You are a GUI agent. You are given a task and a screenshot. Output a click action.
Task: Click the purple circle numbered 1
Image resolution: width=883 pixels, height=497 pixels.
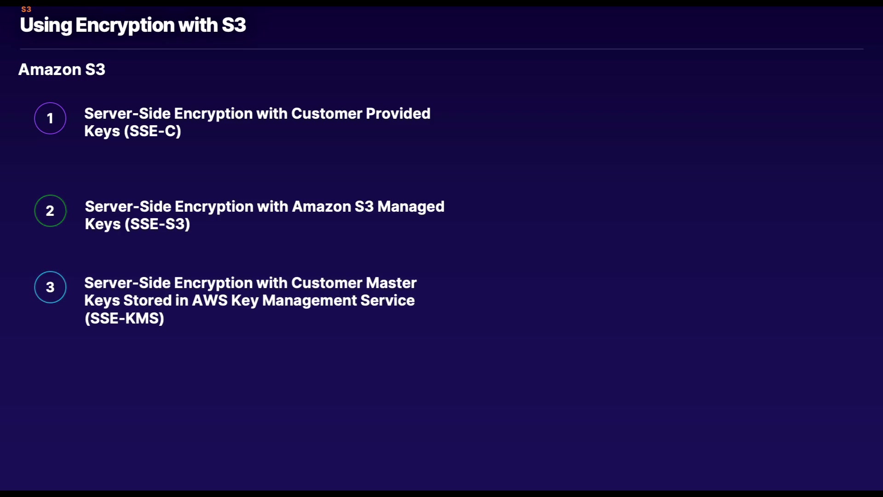[x=50, y=118]
